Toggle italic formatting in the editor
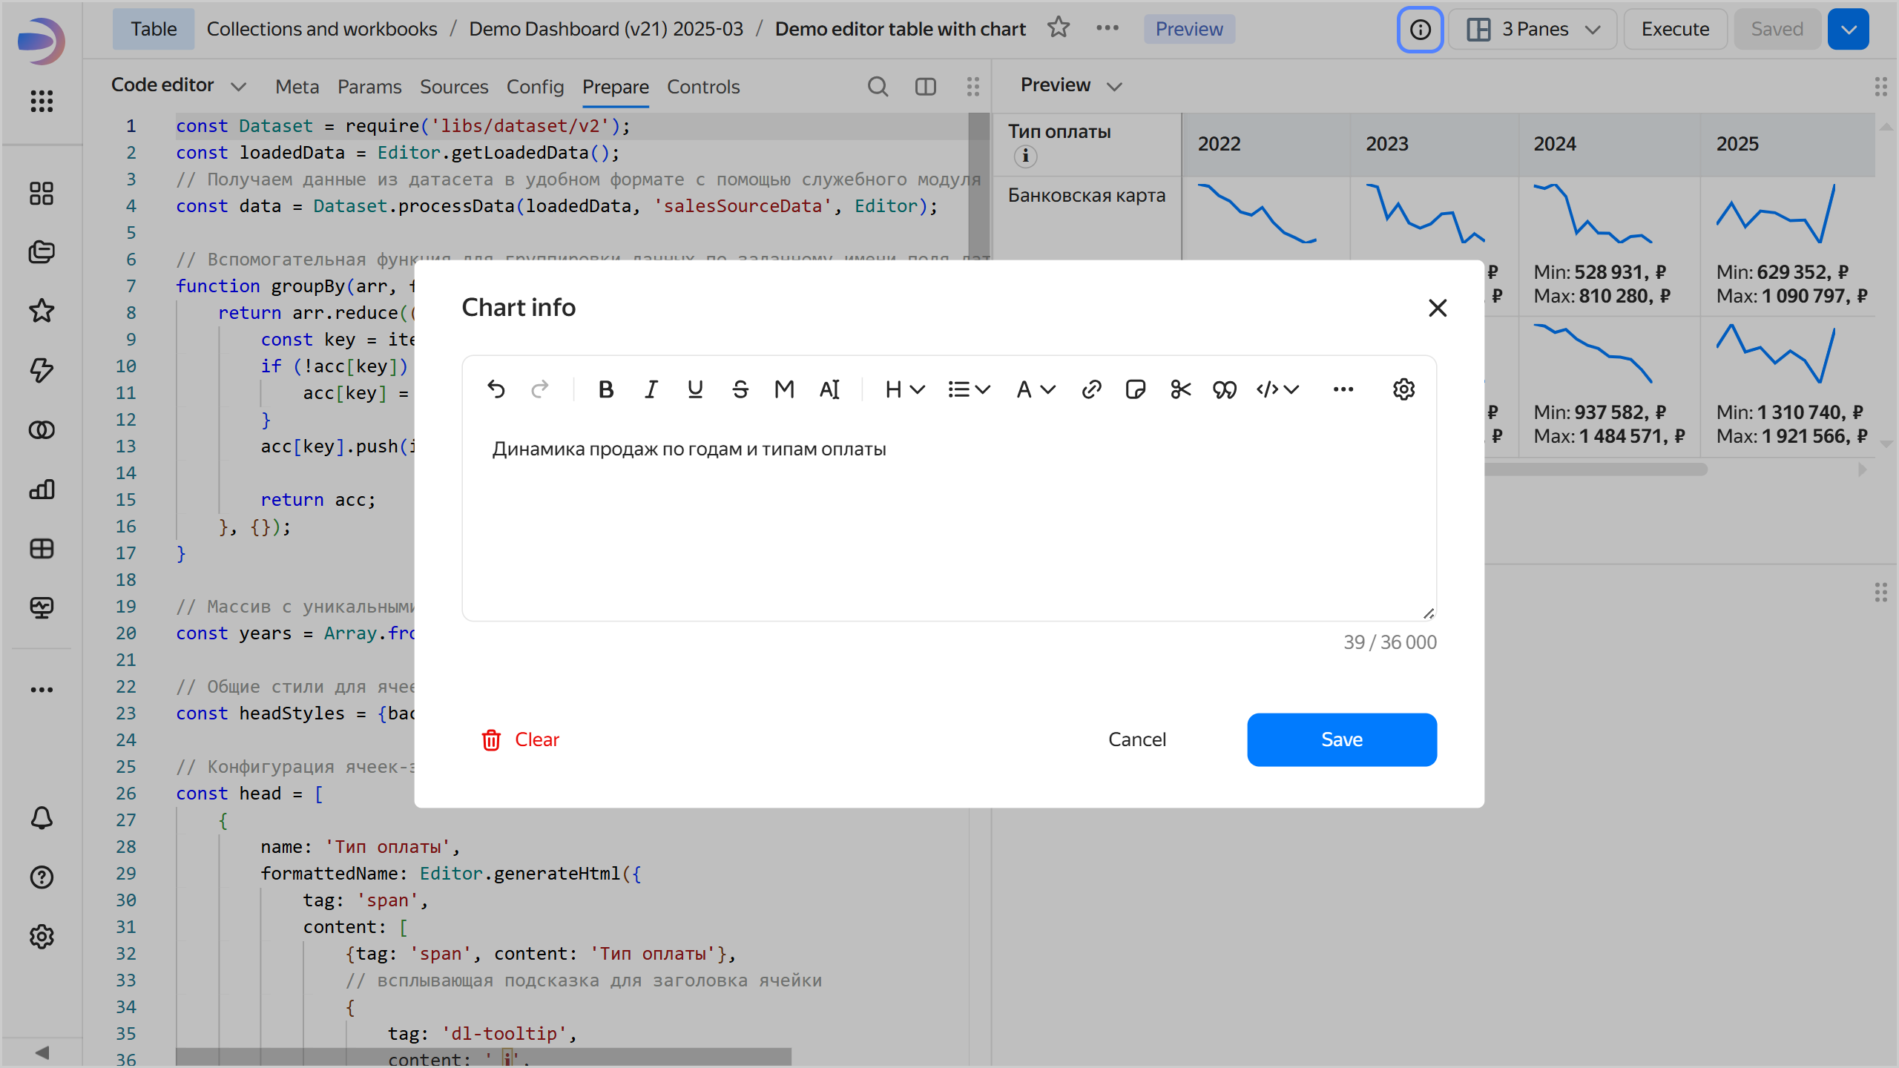The image size is (1899, 1068). pos(651,389)
